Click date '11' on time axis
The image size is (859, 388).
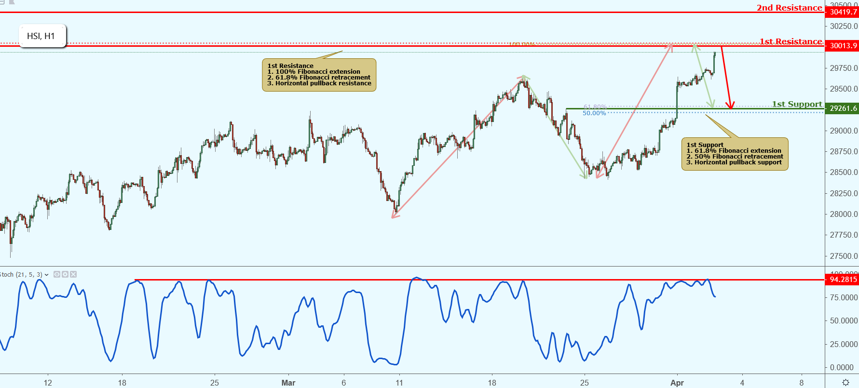[399, 383]
